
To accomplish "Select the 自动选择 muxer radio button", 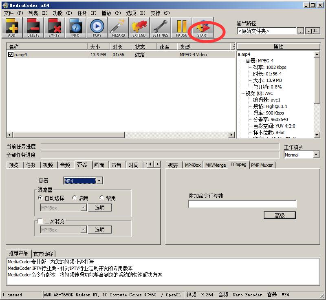I will [40, 198].
